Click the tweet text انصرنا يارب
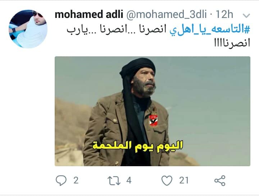 point(117,30)
